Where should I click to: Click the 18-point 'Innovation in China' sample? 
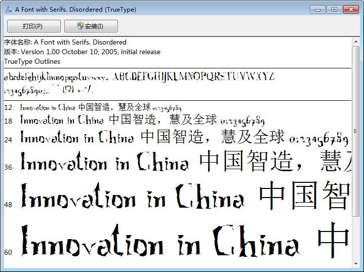pyautogui.click(x=62, y=120)
